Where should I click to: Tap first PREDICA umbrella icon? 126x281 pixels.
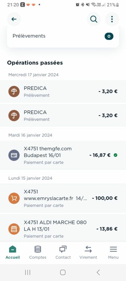point(14,92)
